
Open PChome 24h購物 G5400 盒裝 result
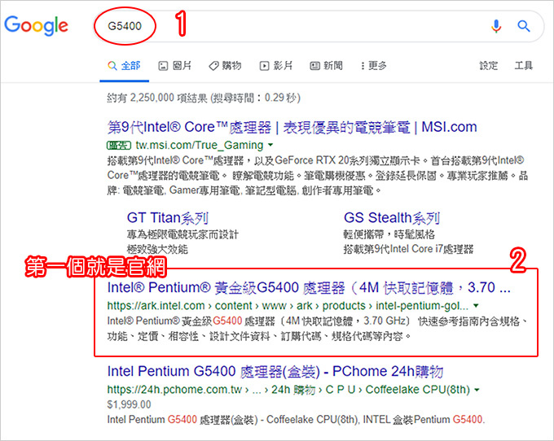(x=275, y=372)
